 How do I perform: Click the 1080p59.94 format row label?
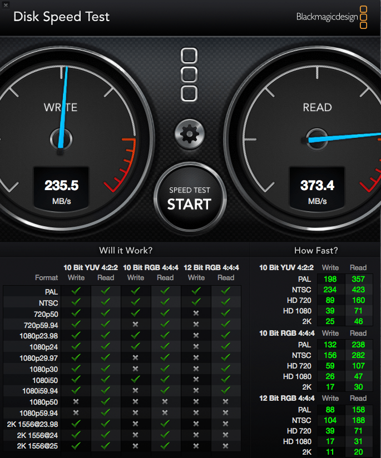[39, 413]
